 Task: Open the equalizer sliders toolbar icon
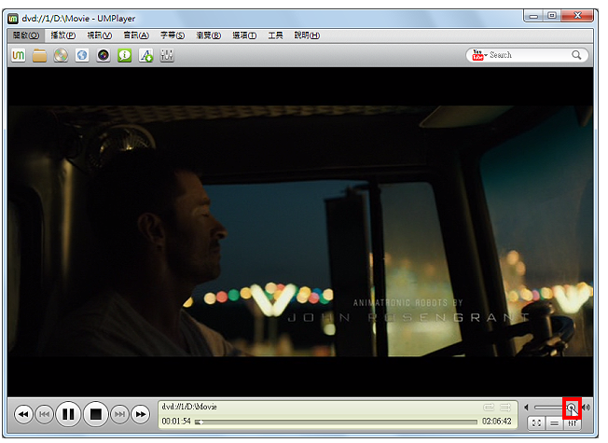[167, 55]
